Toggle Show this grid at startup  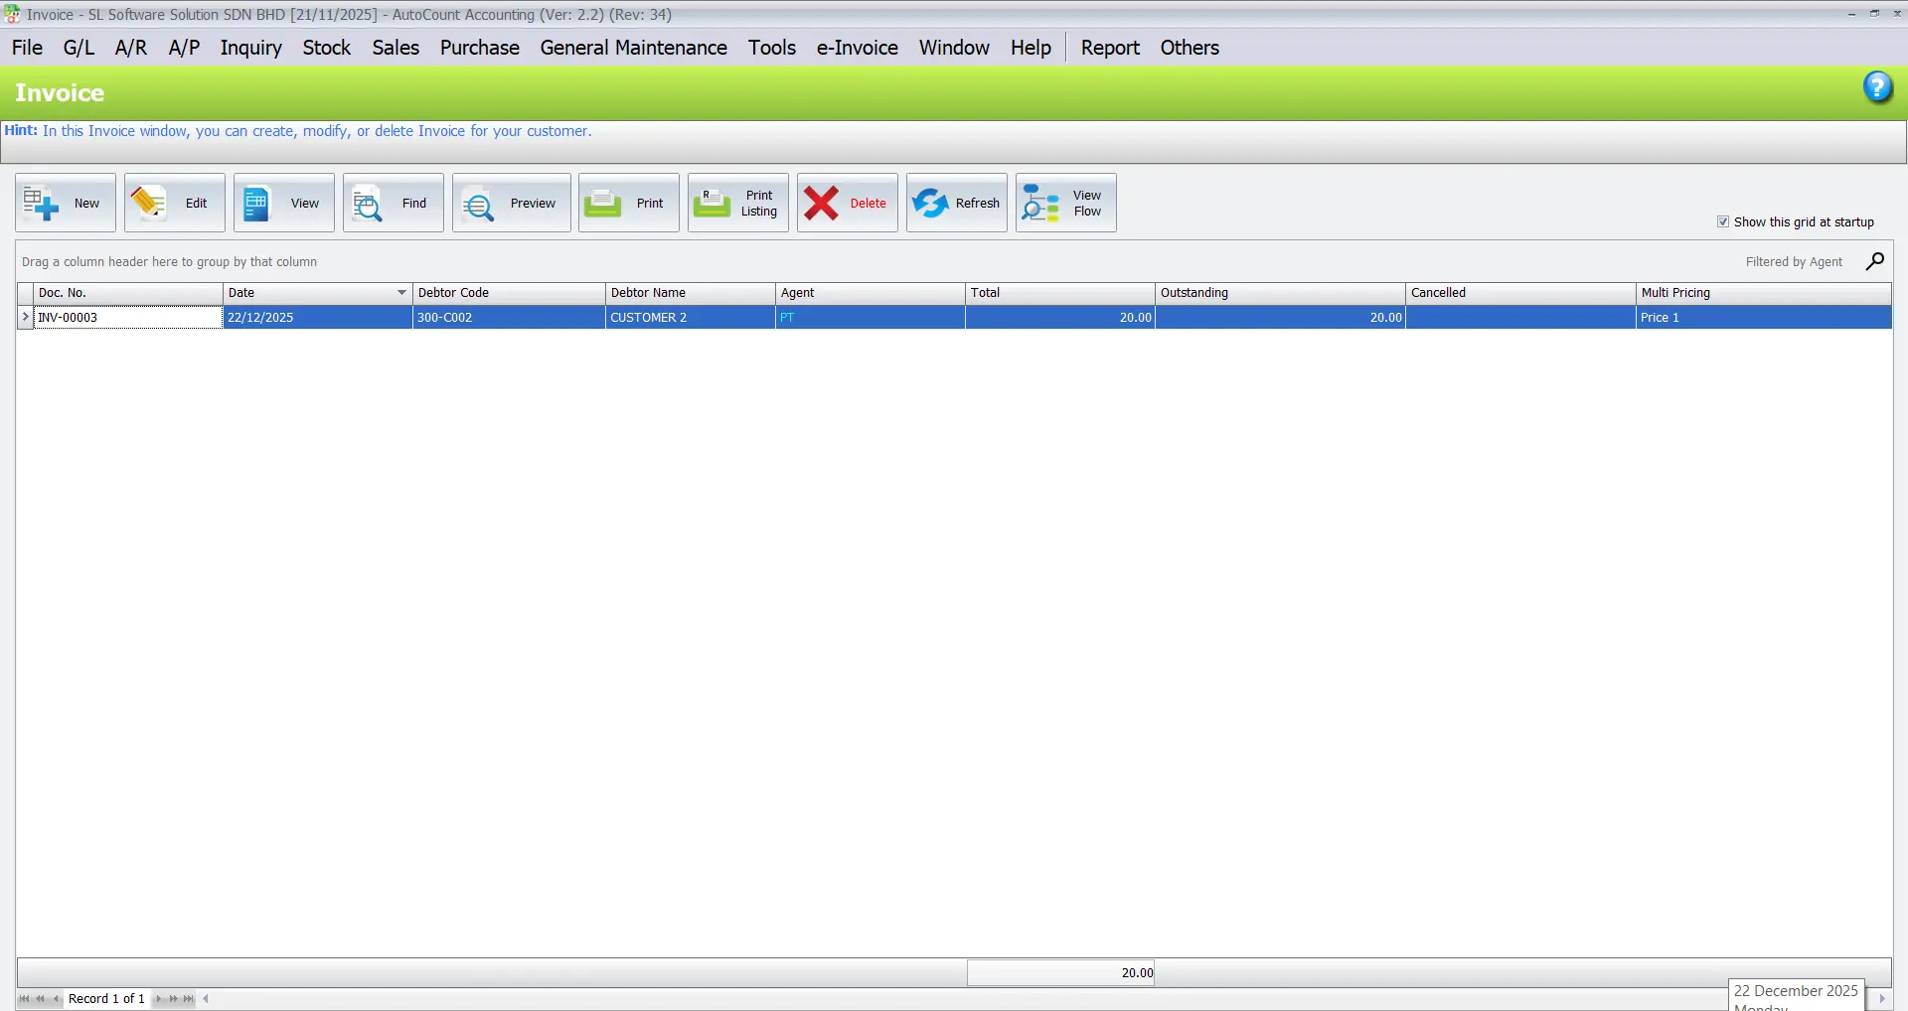click(1723, 221)
